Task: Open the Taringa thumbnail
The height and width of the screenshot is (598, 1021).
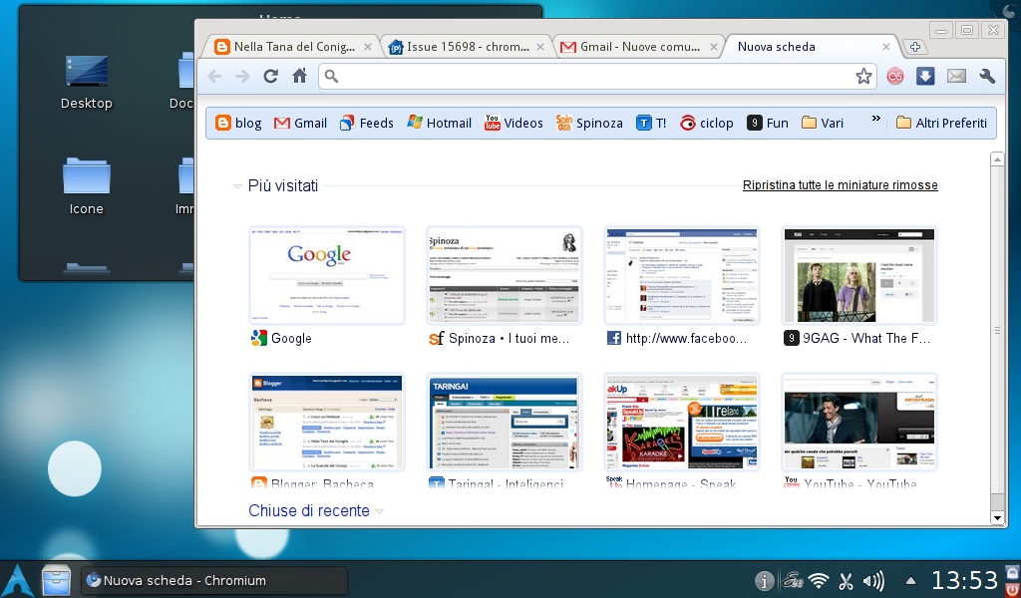Action: pos(504,422)
